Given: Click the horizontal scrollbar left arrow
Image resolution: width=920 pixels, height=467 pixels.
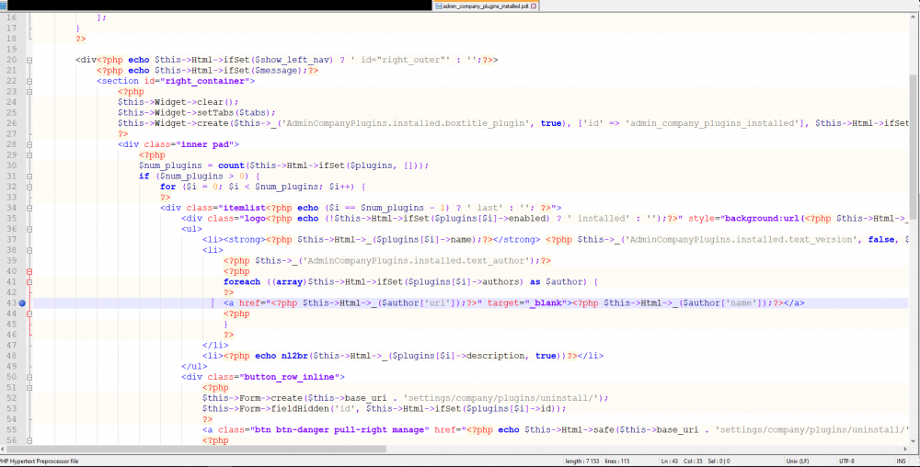Looking at the screenshot, I should [x=4, y=450].
